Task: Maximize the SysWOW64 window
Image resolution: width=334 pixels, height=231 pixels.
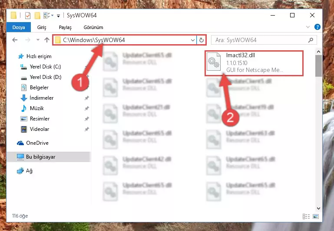Action: [x=292, y=15]
